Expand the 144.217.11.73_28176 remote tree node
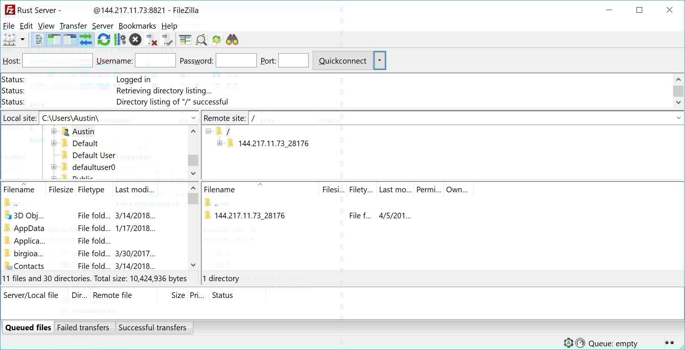The image size is (685, 350). pyautogui.click(x=220, y=143)
